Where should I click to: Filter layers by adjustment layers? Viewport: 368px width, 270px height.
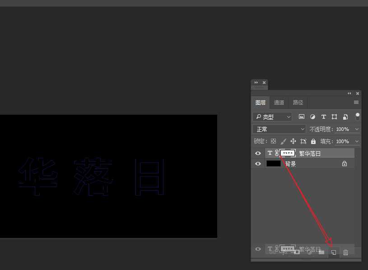312,116
